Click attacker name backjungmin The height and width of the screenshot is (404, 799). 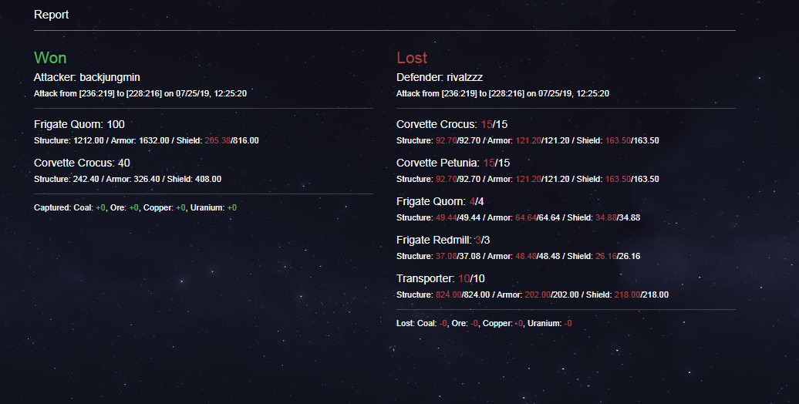(110, 77)
